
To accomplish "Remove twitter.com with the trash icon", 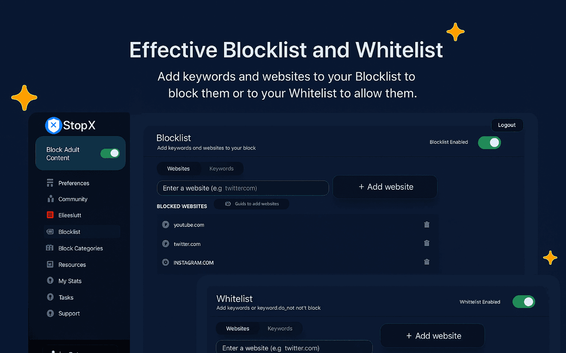I will [x=427, y=243].
